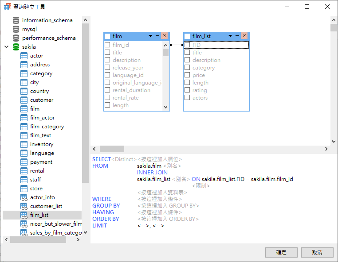Open the film_list table dropdown arrow
338x262 pixels.
230,36
